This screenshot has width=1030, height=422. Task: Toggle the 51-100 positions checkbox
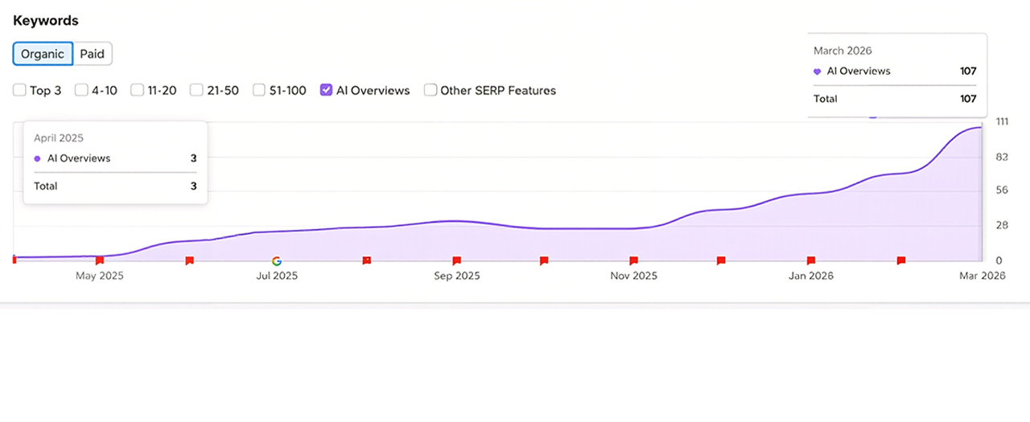coord(259,90)
